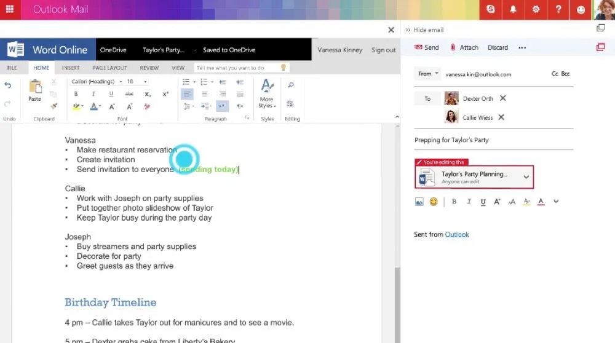Apply numbered list in Word
The width and height of the screenshot is (615, 343).
point(204,82)
